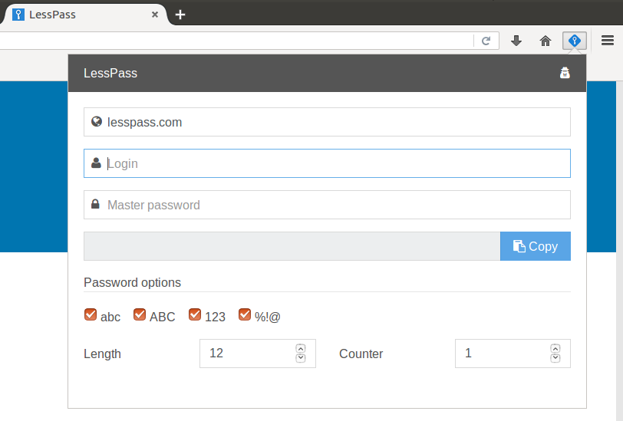Click the lock icon in Master password field

(x=95, y=204)
